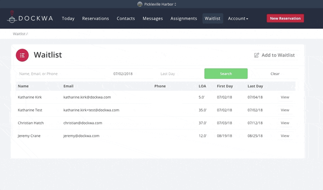Open the Messages page
Image resolution: width=323 pixels, height=190 pixels.
pos(153,18)
